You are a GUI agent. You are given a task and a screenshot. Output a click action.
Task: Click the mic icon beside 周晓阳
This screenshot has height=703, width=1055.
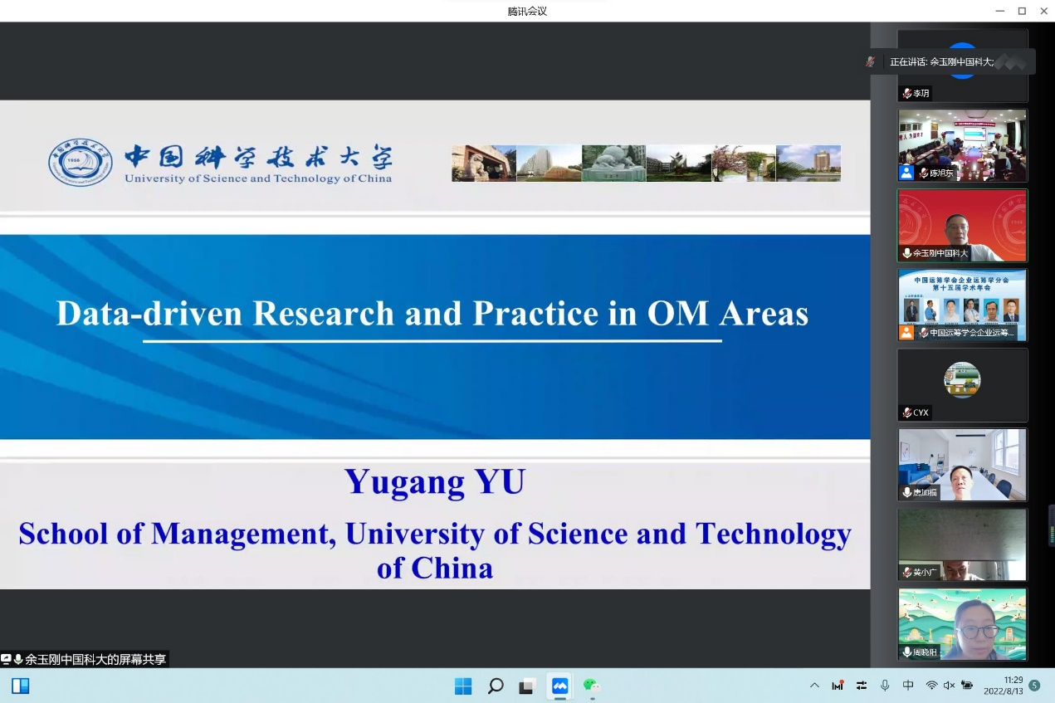[907, 652]
